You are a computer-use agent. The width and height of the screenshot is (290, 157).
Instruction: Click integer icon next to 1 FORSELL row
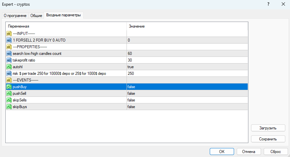pyautogui.click(x=9, y=40)
